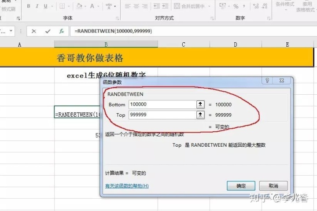Screen dimensions: 317x211
Task: Click the font color A icon
Action: pos(92,6)
